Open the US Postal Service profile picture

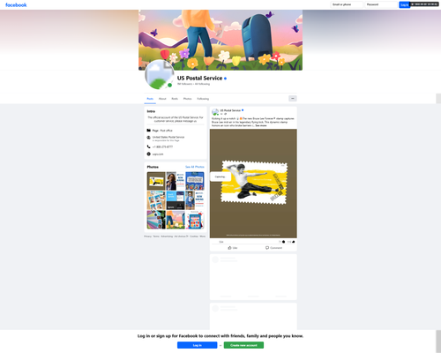(x=159, y=75)
